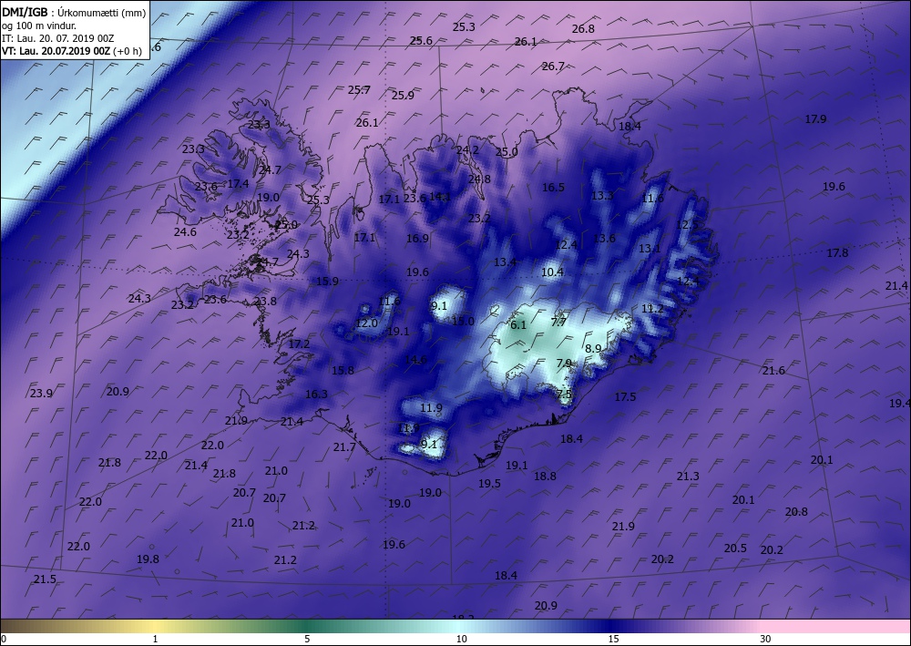Viewport: 911px width, 646px height.
Task: Click the '1' label on the color scale
Action: 155,639
